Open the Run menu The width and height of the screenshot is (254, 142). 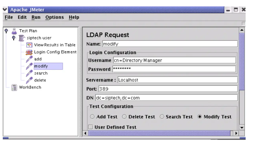[36, 17]
